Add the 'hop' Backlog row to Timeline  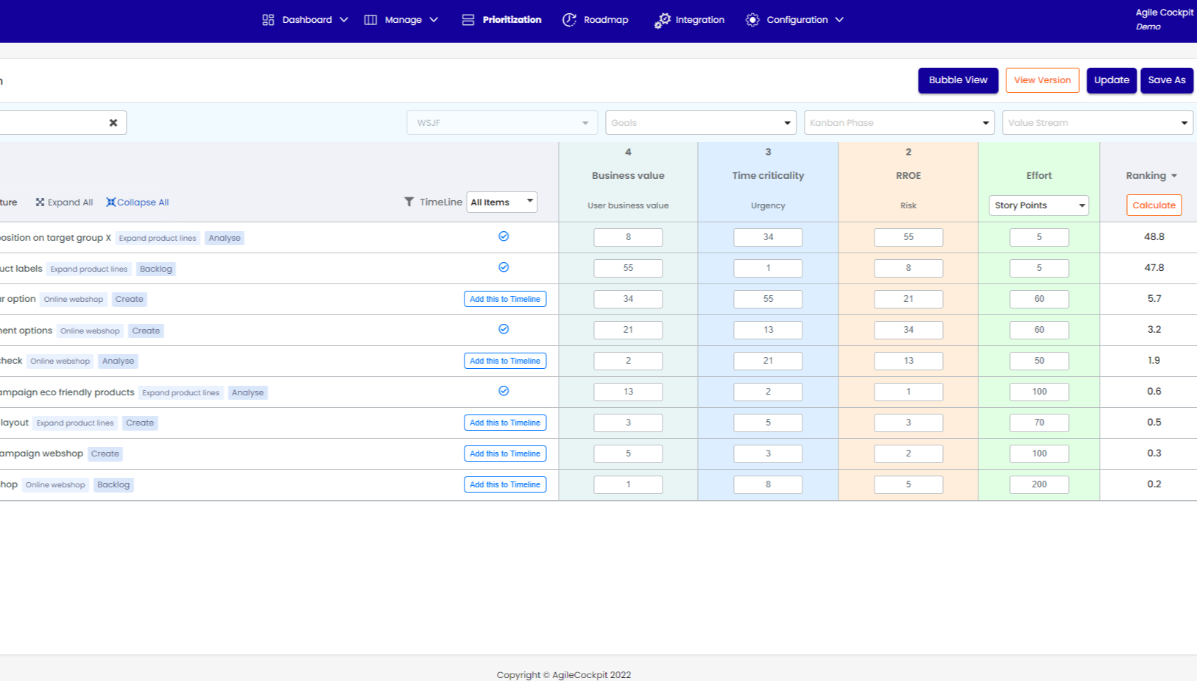tap(505, 484)
